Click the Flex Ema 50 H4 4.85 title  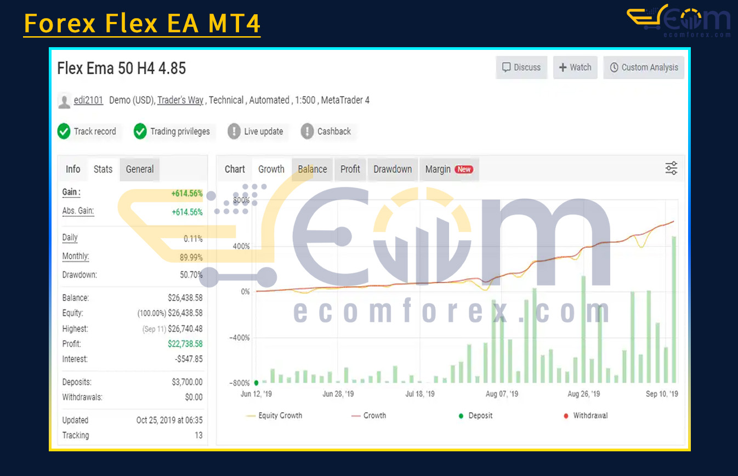122,68
